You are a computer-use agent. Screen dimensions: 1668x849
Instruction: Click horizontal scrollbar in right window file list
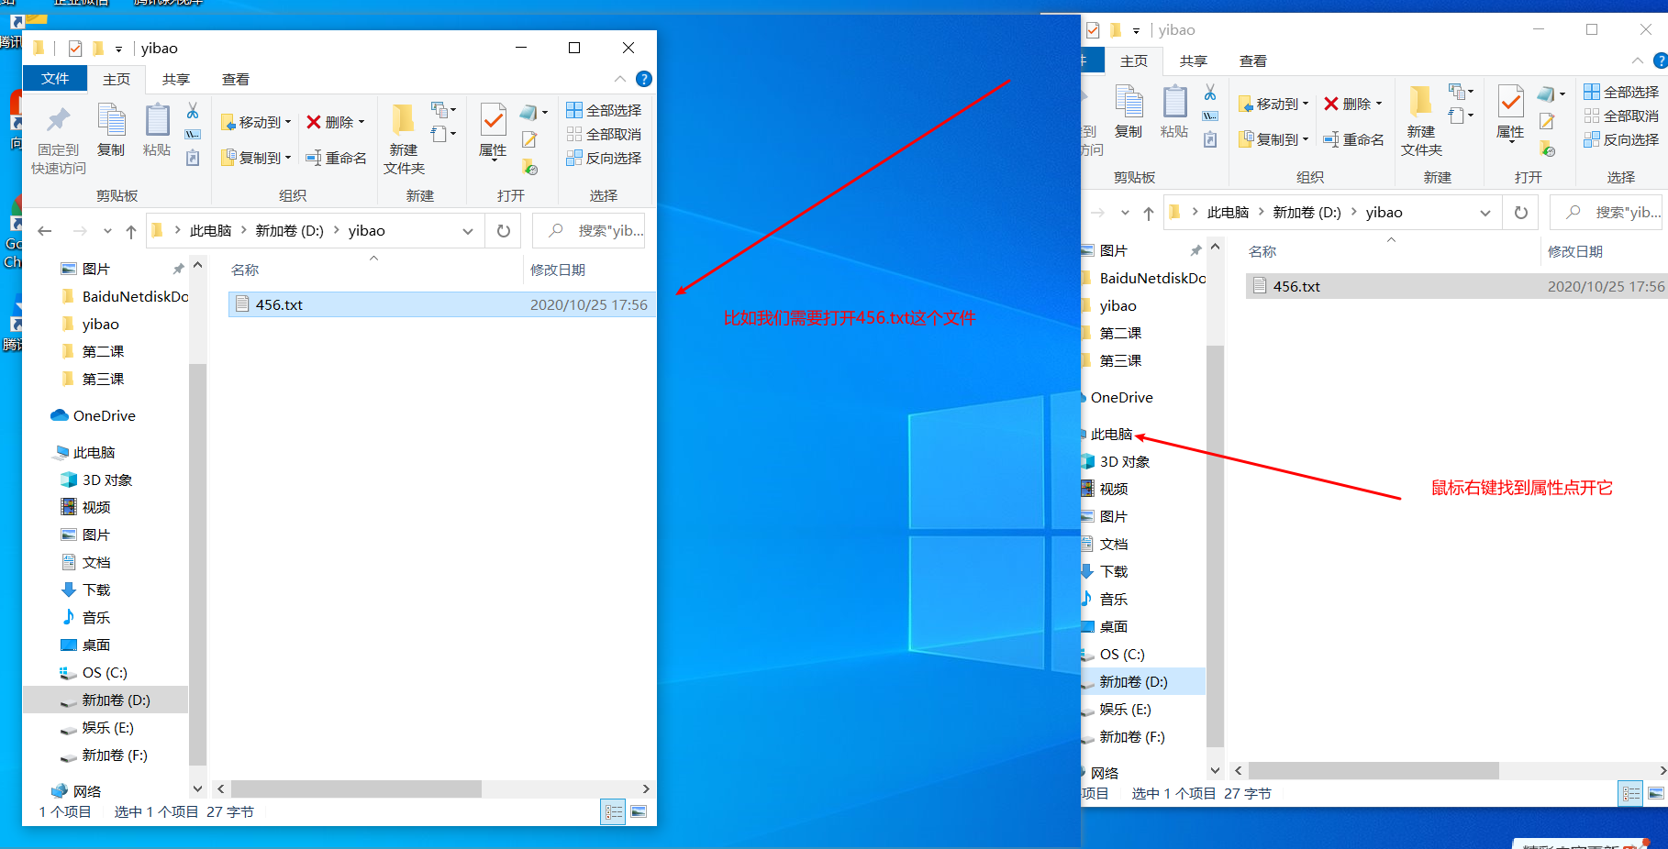1373,770
